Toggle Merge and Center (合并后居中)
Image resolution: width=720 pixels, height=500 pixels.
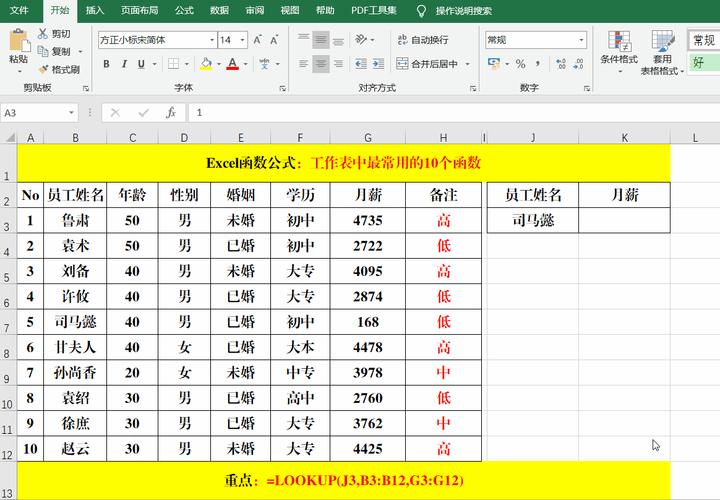(427, 64)
